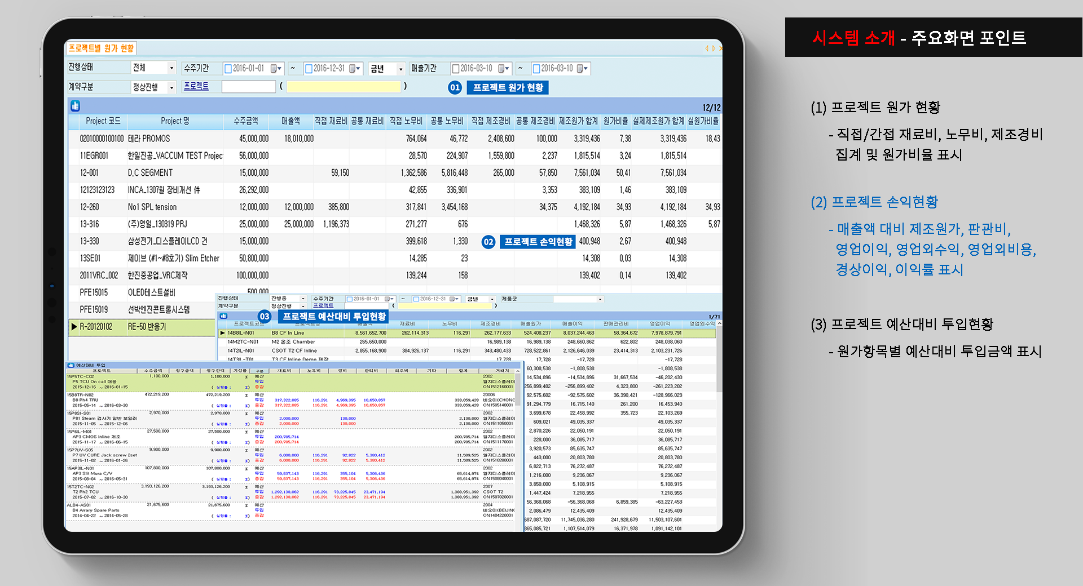Toggle second window's 2016-12-31 date checkbox
Image resolution: width=1083 pixels, height=586 pixels.
click(x=416, y=299)
